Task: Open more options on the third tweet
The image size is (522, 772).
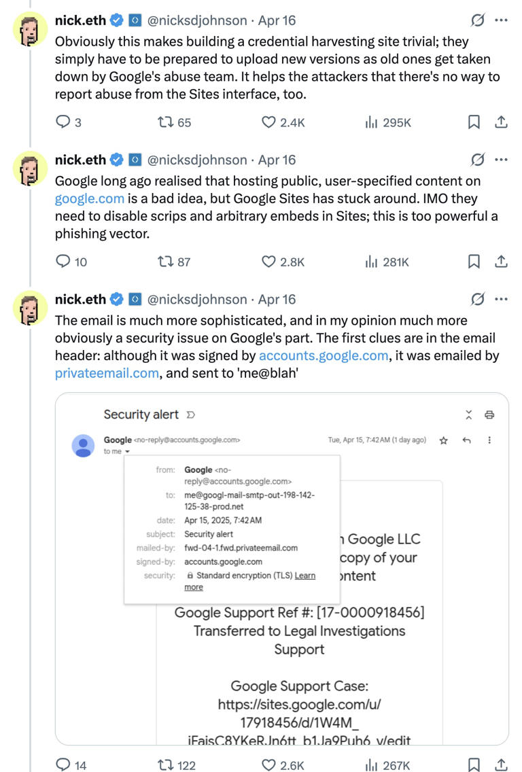Action: pos(501,298)
